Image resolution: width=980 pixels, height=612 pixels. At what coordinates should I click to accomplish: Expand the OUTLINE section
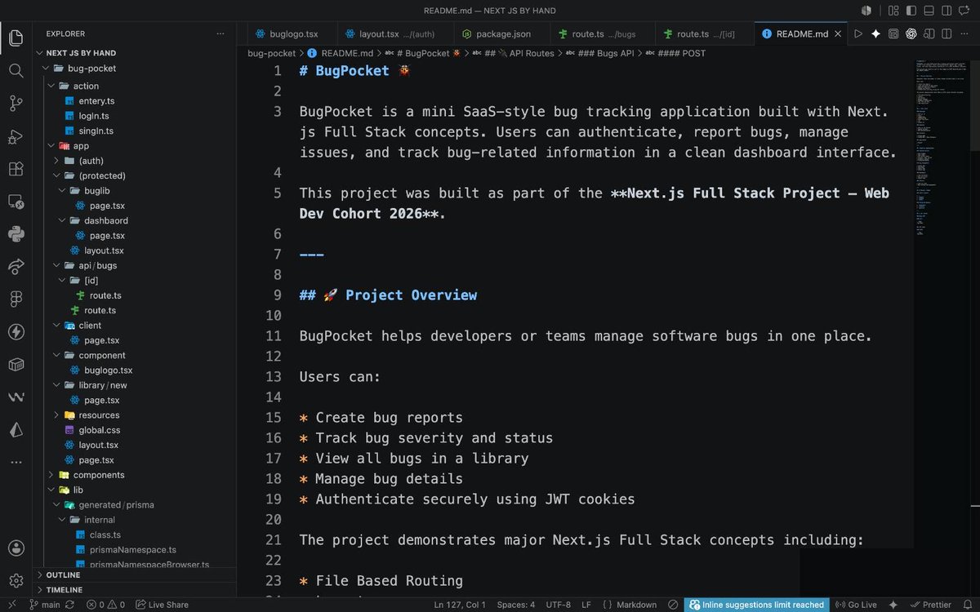point(135,574)
